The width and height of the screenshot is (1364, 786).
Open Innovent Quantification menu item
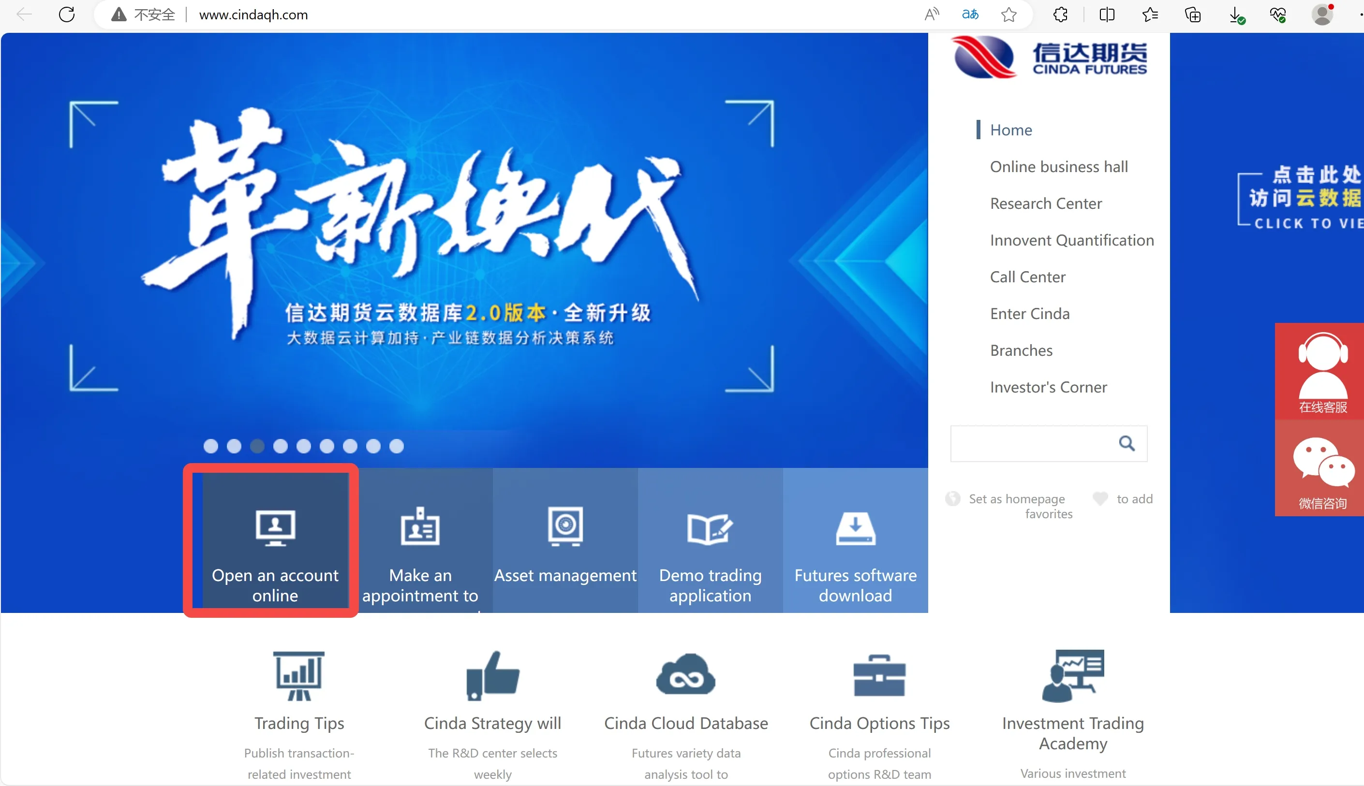(1072, 240)
